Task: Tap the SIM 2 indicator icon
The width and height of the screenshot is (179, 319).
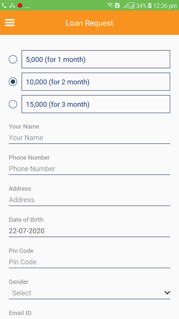Action: pyautogui.click(x=117, y=5)
